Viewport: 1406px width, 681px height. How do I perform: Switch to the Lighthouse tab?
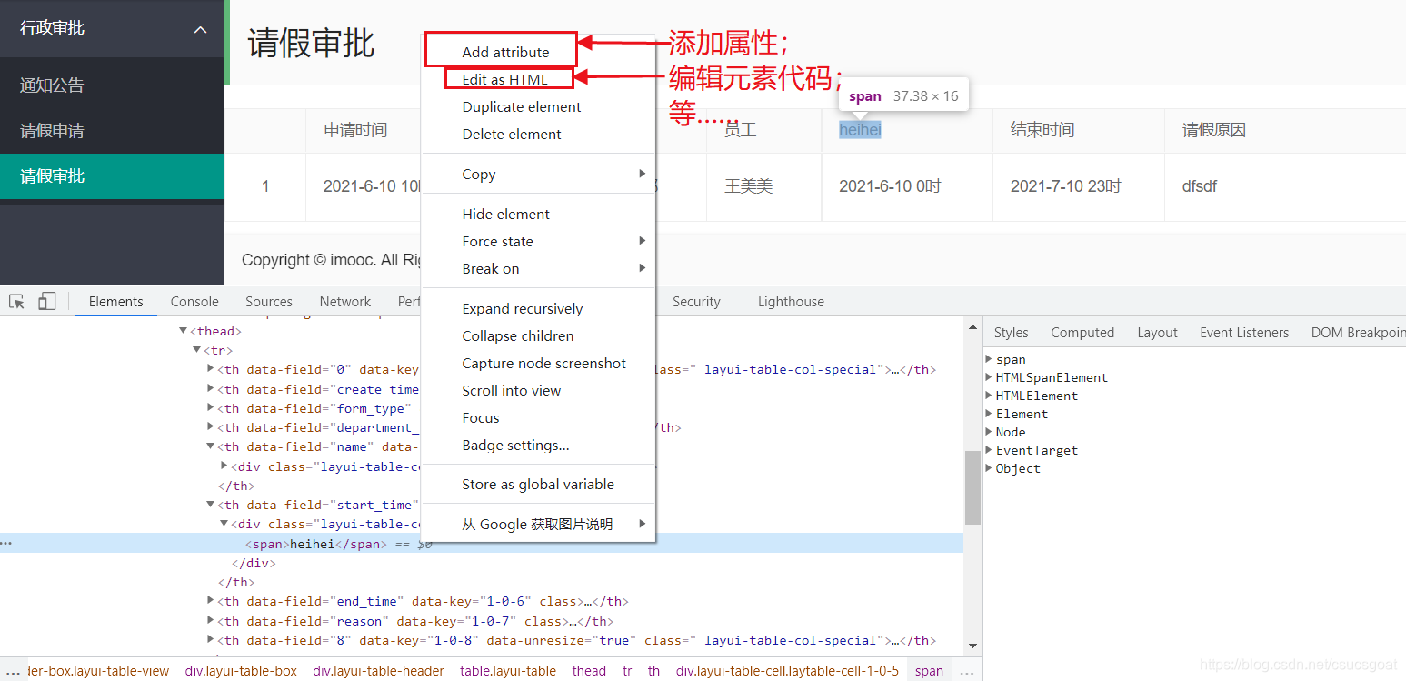click(791, 302)
